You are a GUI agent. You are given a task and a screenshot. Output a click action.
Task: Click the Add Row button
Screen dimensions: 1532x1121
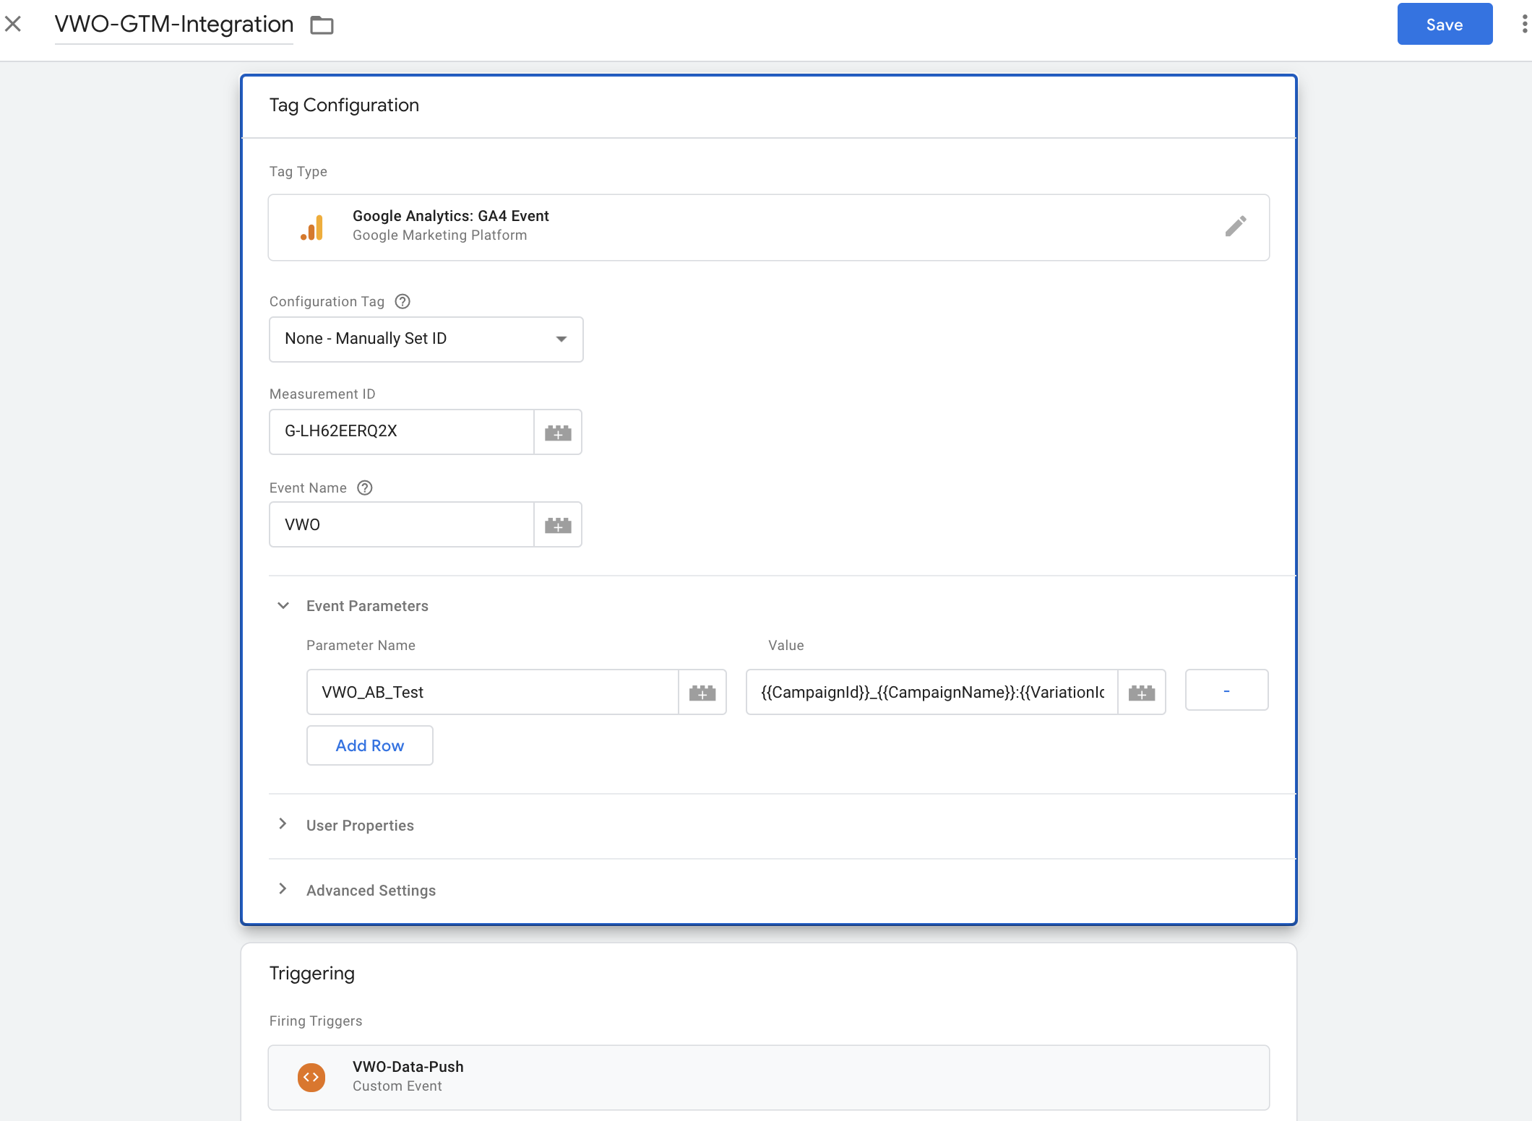click(x=370, y=745)
